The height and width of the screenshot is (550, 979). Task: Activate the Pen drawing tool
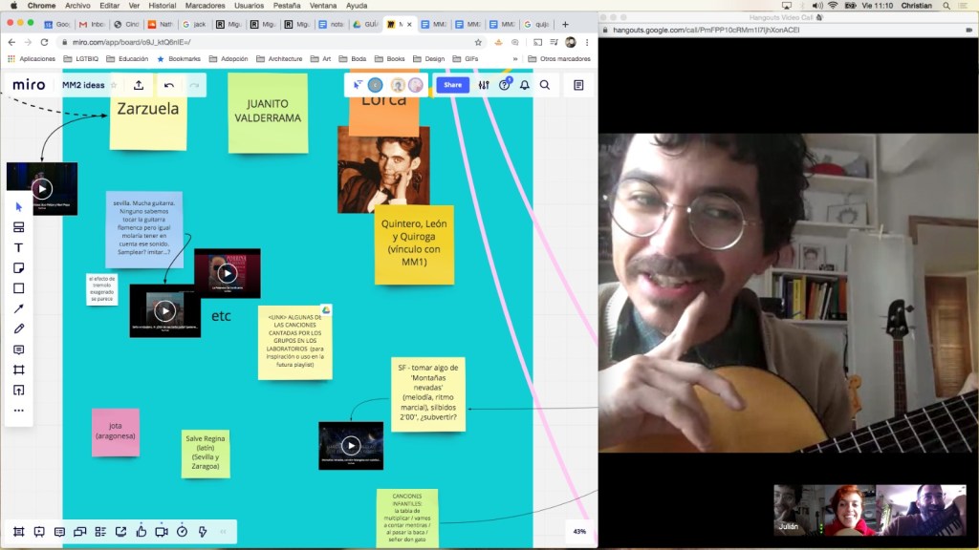pyautogui.click(x=18, y=328)
